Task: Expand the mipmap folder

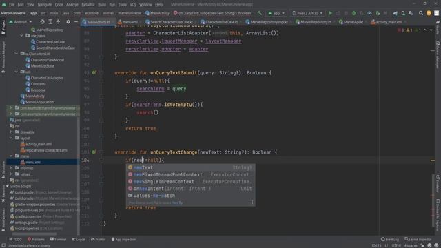Action: (11, 168)
